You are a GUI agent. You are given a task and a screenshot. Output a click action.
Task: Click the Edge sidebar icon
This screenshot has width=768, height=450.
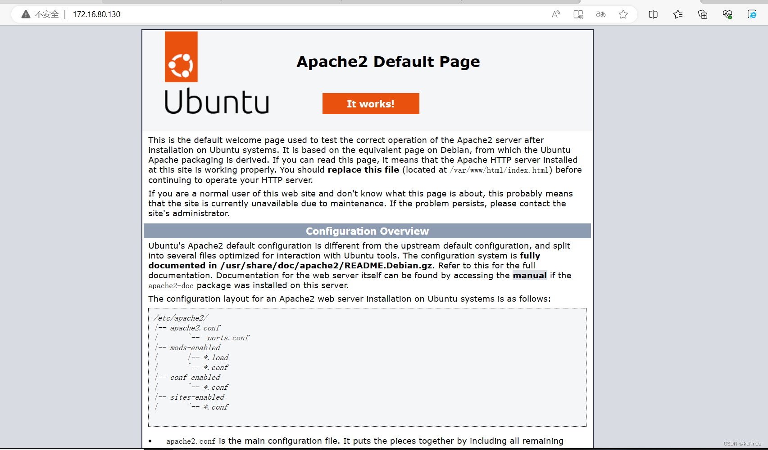click(752, 14)
